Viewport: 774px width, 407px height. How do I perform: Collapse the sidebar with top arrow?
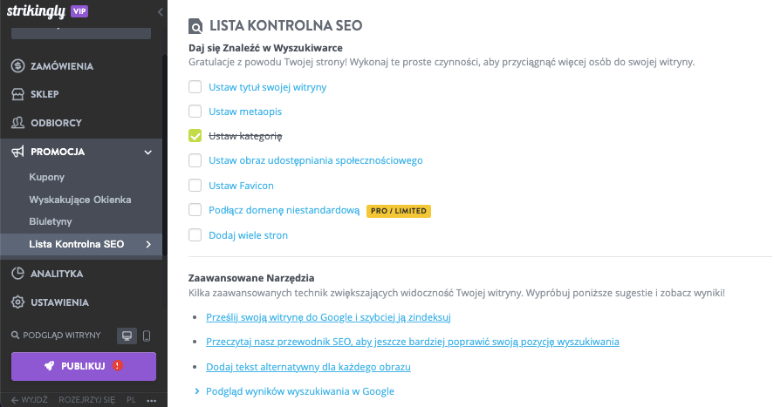[x=161, y=11]
